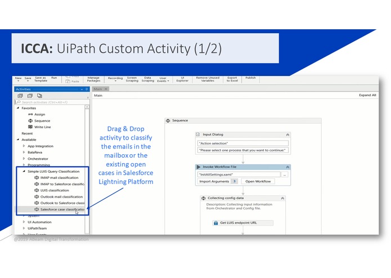Collapse the Input Dialog activity
The height and width of the screenshot is (278, 391).
287,134
